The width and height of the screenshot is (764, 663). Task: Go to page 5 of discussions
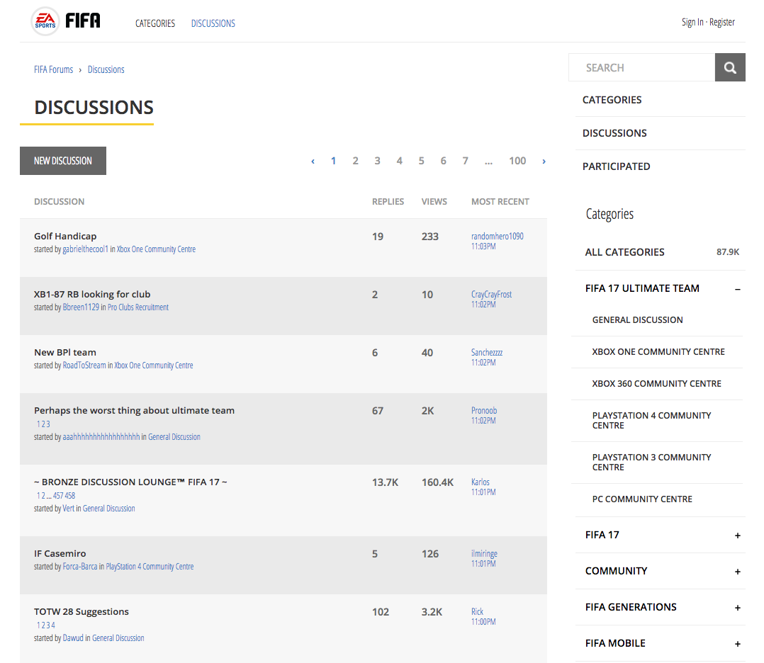click(422, 161)
